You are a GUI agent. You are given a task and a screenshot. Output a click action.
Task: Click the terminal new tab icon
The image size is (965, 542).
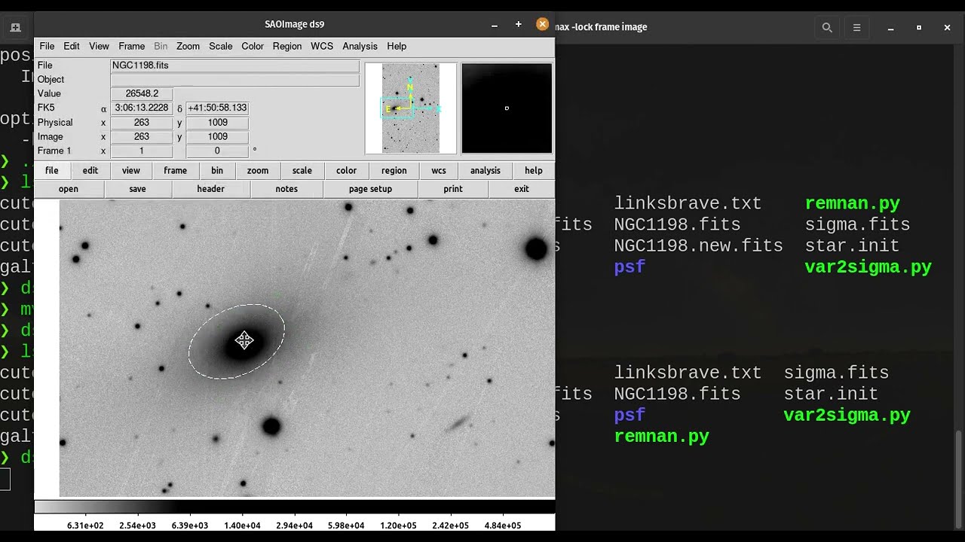(x=15, y=27)
